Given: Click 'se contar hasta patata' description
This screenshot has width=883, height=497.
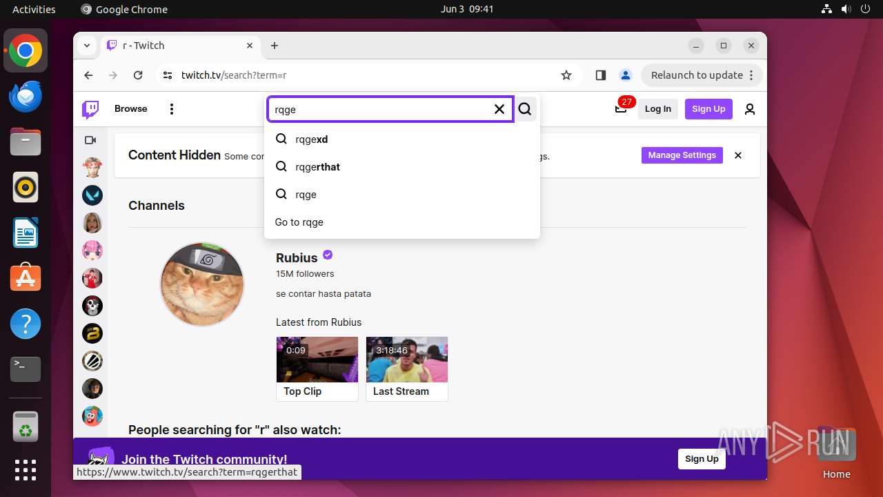Looking at the screenshot, I should pos(324,294).
